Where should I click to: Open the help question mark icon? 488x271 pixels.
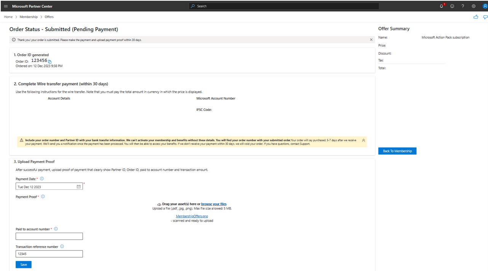pyautogui.click(x=463, y=6)
